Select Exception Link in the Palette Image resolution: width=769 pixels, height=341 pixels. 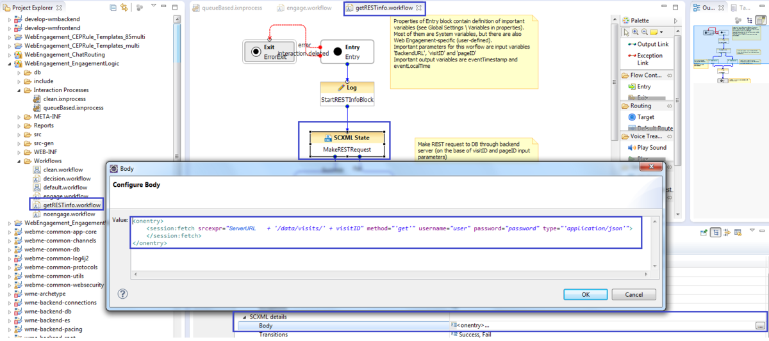[x=646, y=59]
